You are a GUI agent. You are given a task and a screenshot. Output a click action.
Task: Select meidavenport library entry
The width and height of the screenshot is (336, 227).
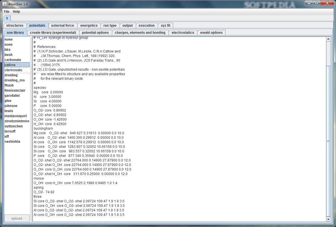(17, 116)
